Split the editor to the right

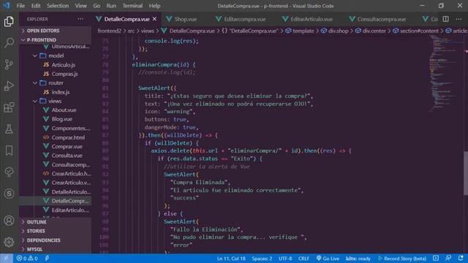click(x=445, y=19)
